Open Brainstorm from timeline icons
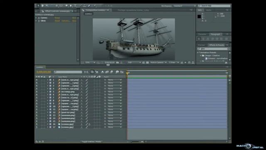Image resolution: width=266 pixels, height=150 pixels. 117,72
